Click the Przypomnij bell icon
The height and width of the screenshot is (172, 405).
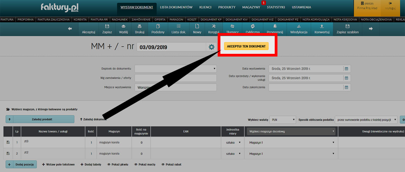tap(275, 27)
